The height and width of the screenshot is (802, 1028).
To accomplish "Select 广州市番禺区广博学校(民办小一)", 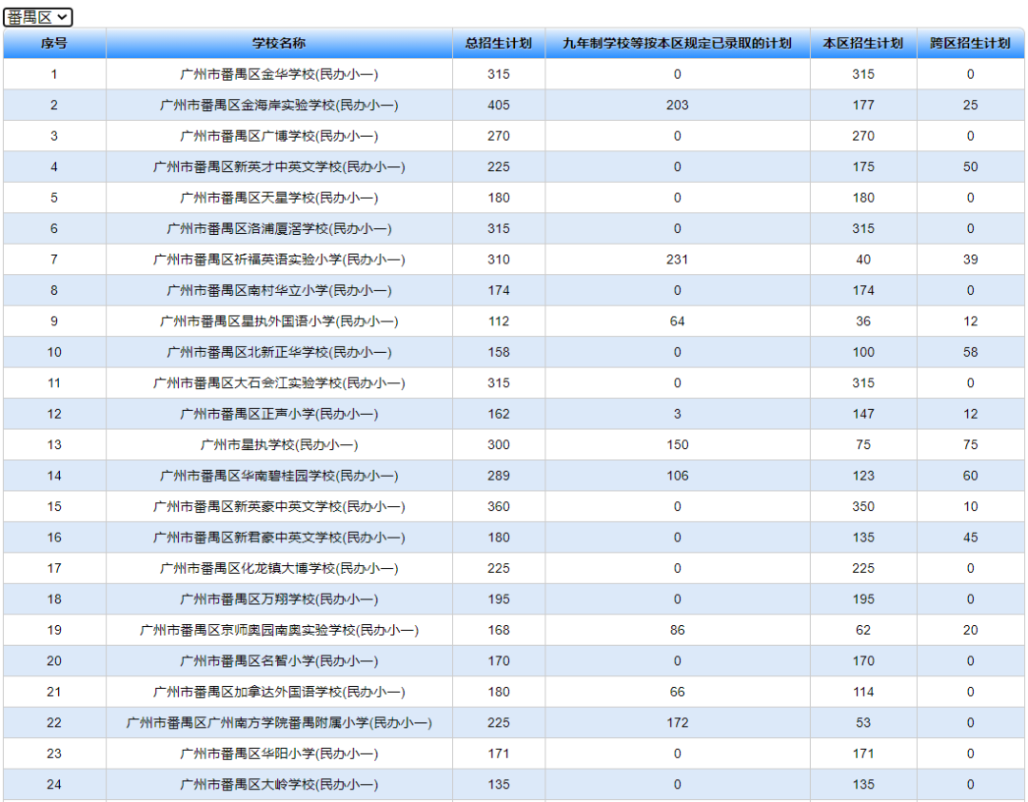I will click(279, 136).
